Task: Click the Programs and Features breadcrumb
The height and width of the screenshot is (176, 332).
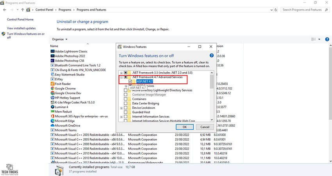Action: (x=91, y=10)
